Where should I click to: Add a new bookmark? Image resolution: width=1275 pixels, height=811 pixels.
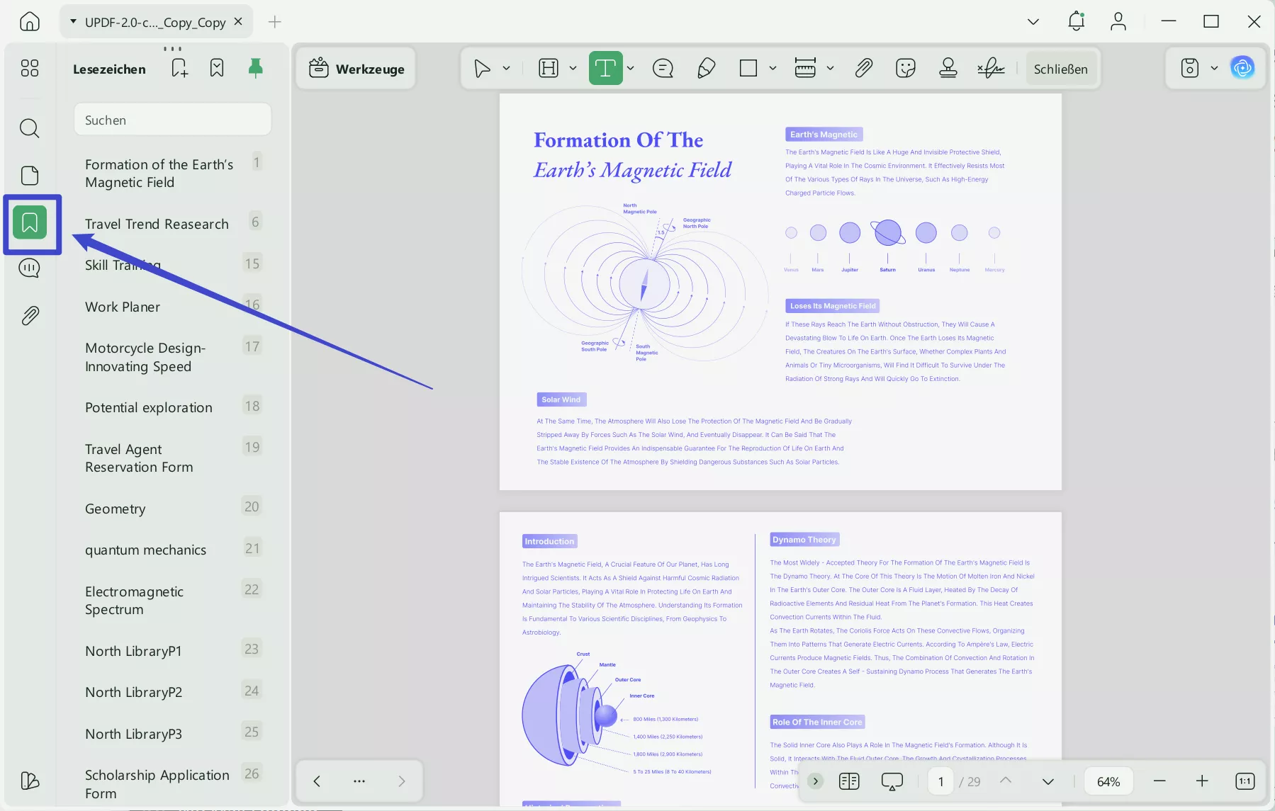coord(179,68)
